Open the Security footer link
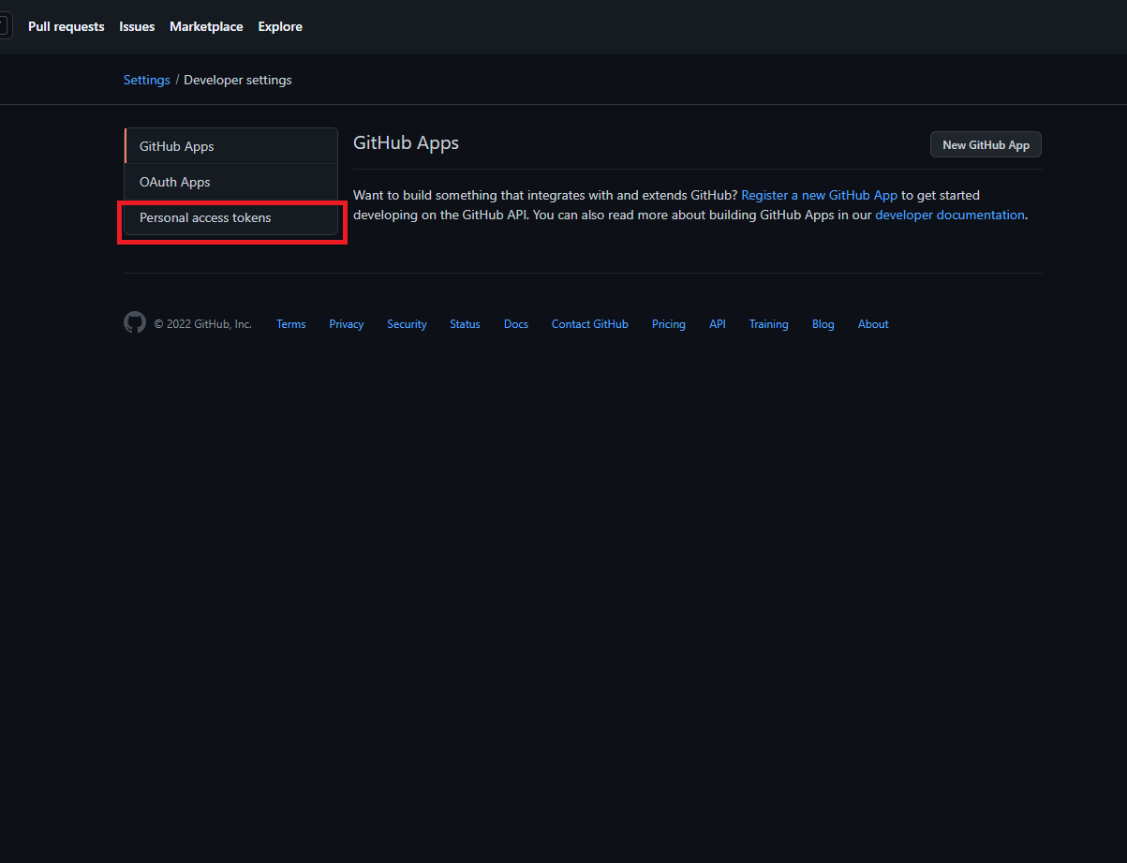Image resolution: width=1127 pixels, height=863 pixels. pos(407,324)
